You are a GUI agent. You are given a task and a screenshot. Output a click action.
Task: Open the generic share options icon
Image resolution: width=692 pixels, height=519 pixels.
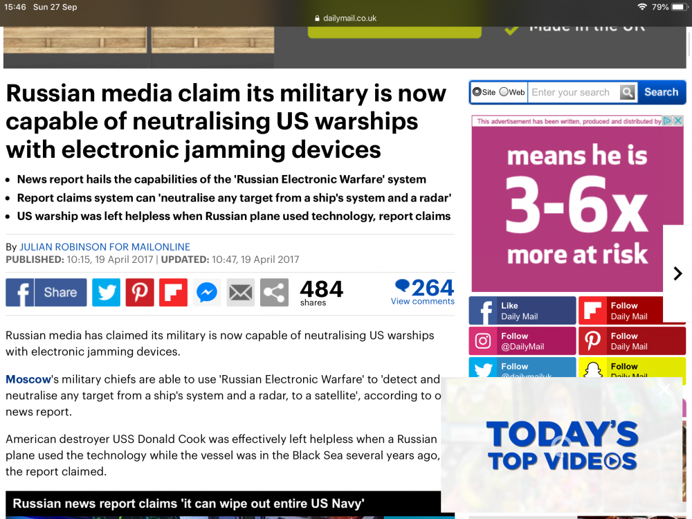point(274,292)
